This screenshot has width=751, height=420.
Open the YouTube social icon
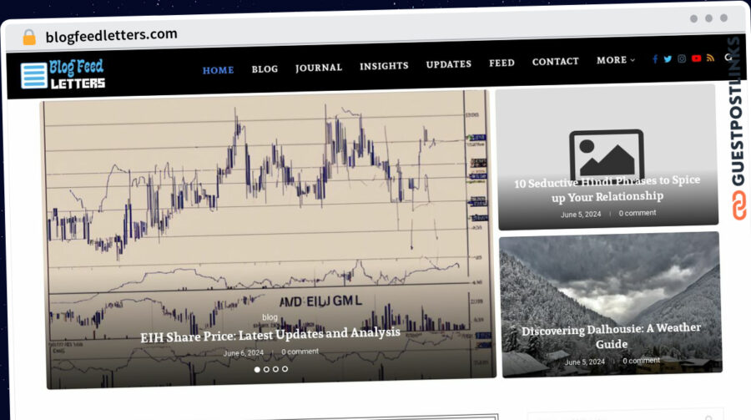point(697,58)
